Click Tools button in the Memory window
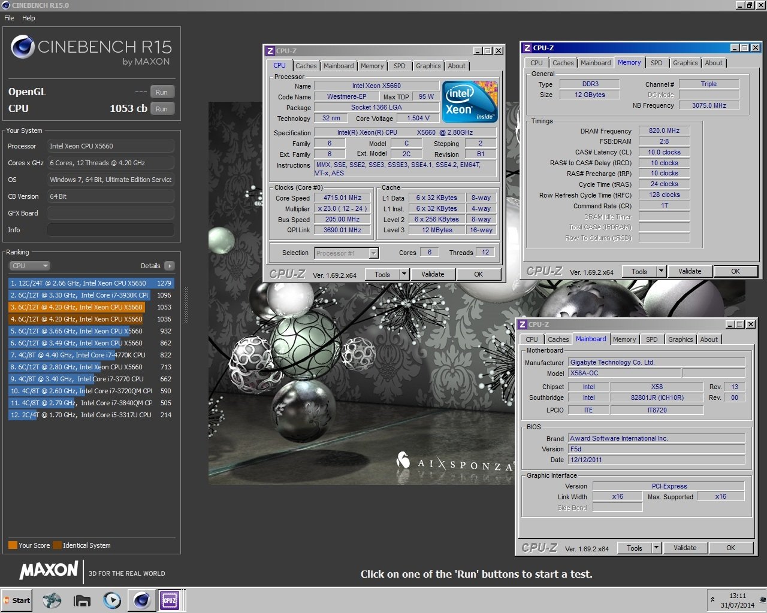Screen dimensions: 767x613 click(x=639, y=271)
